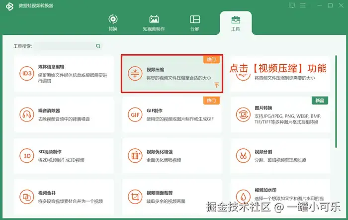Launch the 3D视频制作 icon
Screen dimensions: 348x220
click(27, 156)
